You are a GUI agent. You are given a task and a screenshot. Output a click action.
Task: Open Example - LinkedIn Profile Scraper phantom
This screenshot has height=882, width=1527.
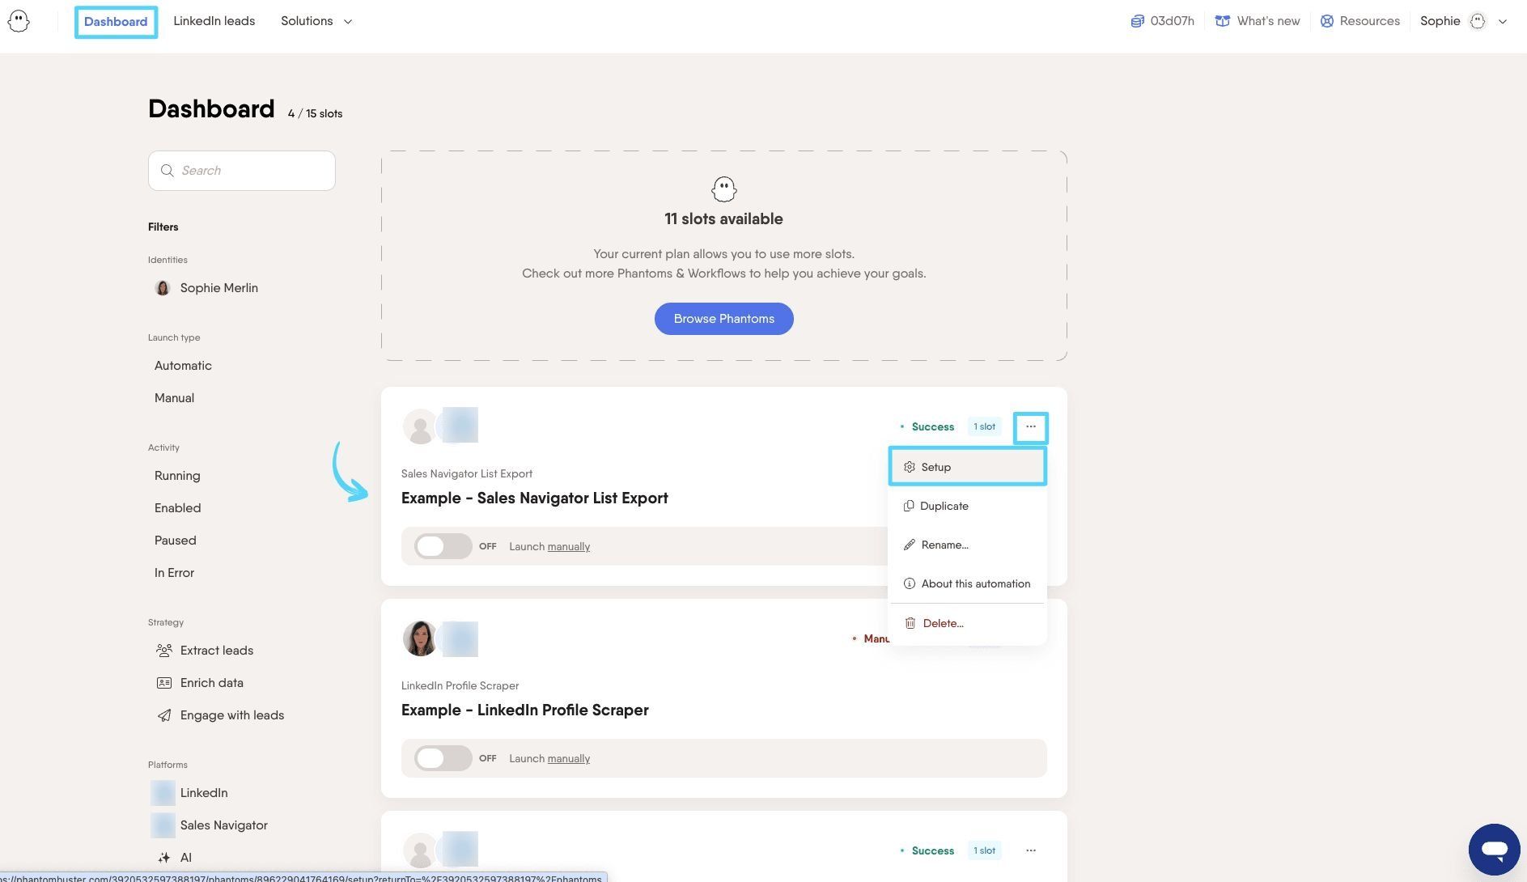click(525, 710)
